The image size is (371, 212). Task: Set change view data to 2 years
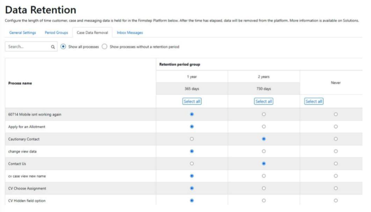(x=263, y=151)
